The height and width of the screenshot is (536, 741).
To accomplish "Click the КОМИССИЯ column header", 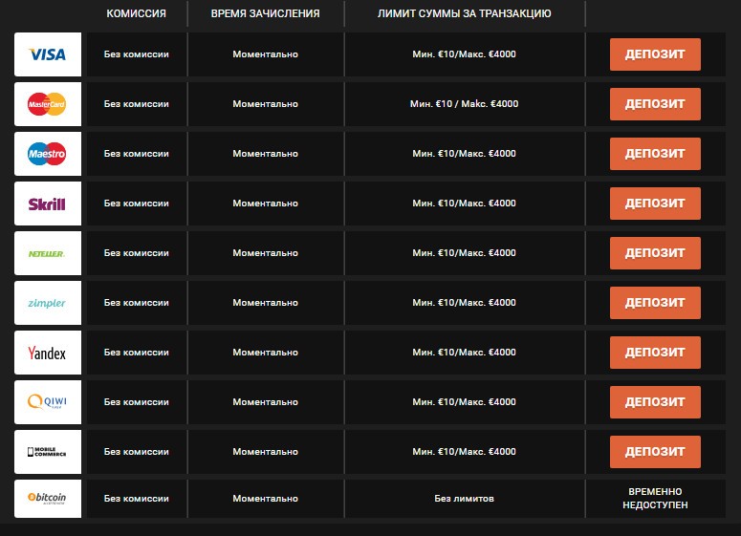I will pos(136,13).
